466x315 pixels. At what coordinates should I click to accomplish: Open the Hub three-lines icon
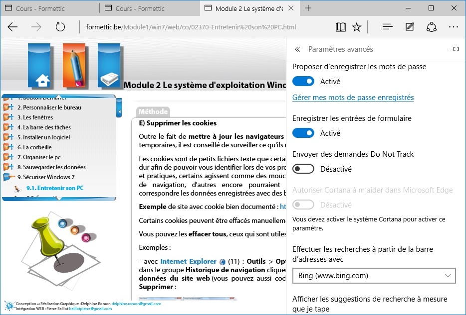tap(388, 27)
